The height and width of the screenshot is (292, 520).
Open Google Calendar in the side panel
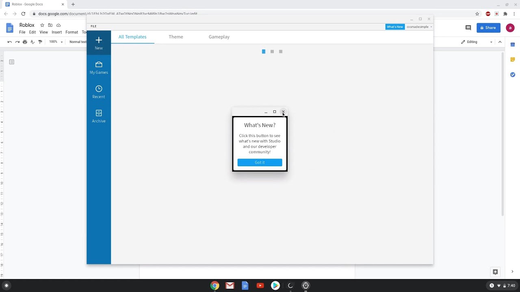[513, 45]
